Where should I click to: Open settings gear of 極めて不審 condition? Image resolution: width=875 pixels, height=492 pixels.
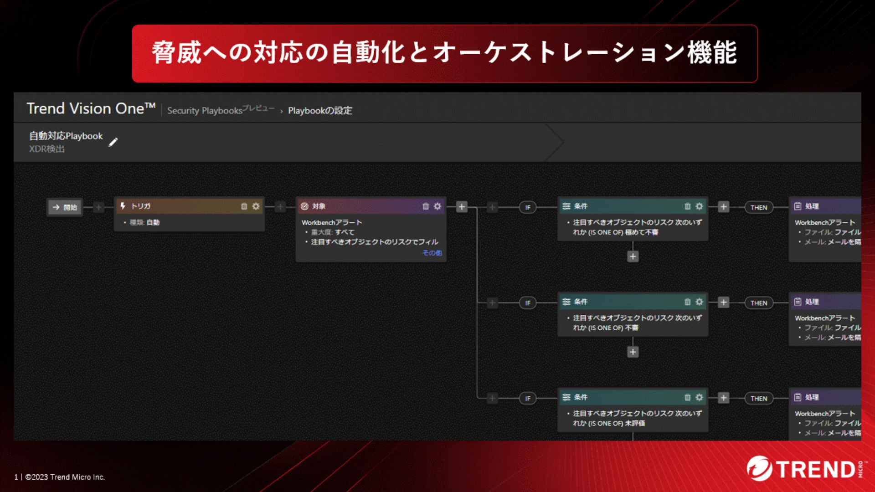[699, 206]
